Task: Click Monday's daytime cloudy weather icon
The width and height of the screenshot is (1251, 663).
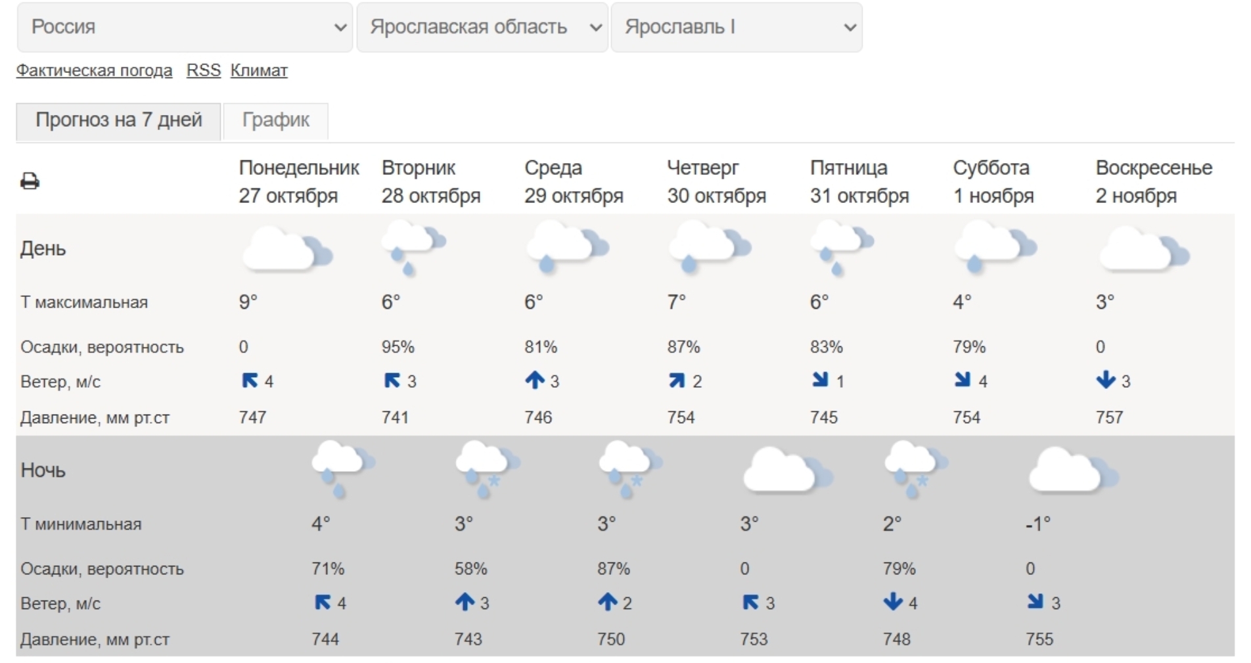Action: (286, 250)
